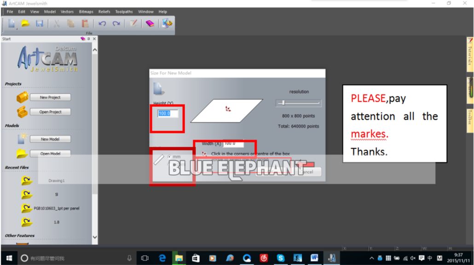Click the pink Help book toolbar icon

coord(150,23)
